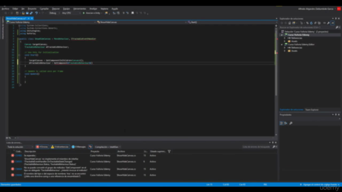The image size is (342, 192).
Task: Toggle the 0 Mensajes filter button
Action: [x=79, y=147]
